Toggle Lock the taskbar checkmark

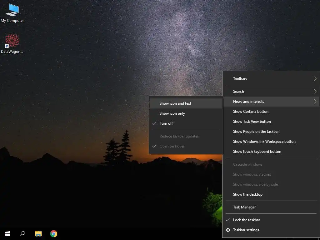(228, 220)
